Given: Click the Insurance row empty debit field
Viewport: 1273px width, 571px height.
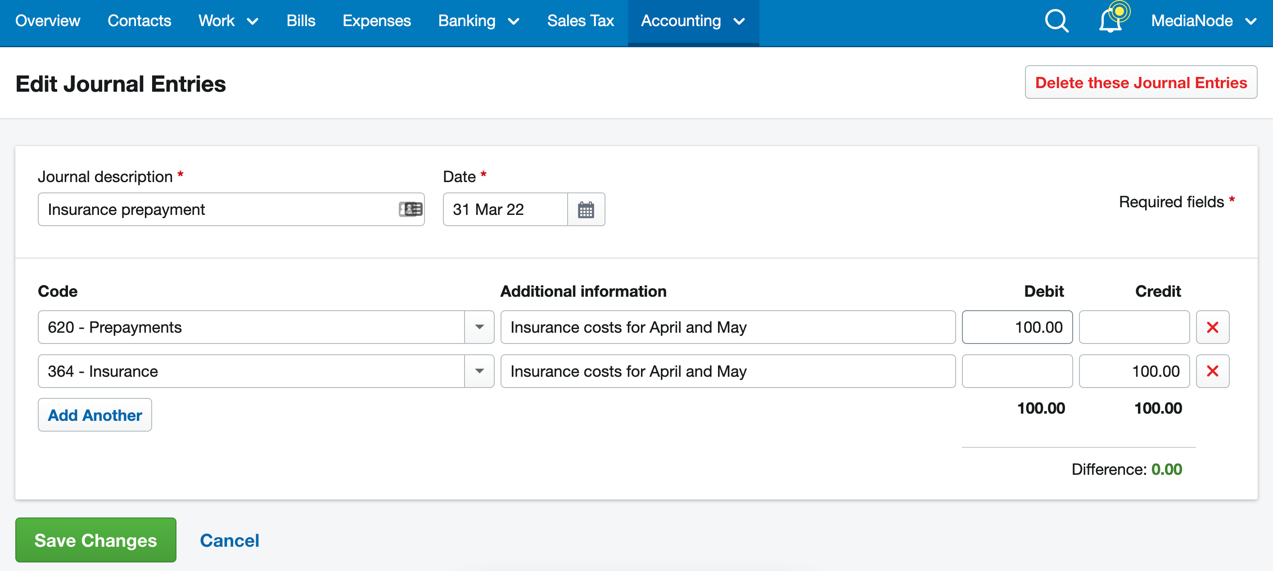Looking at the screenshot, I should 1017,371.
